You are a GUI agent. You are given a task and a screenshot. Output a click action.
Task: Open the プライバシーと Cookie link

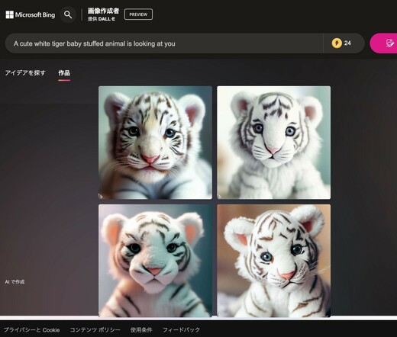pos(32,330)
